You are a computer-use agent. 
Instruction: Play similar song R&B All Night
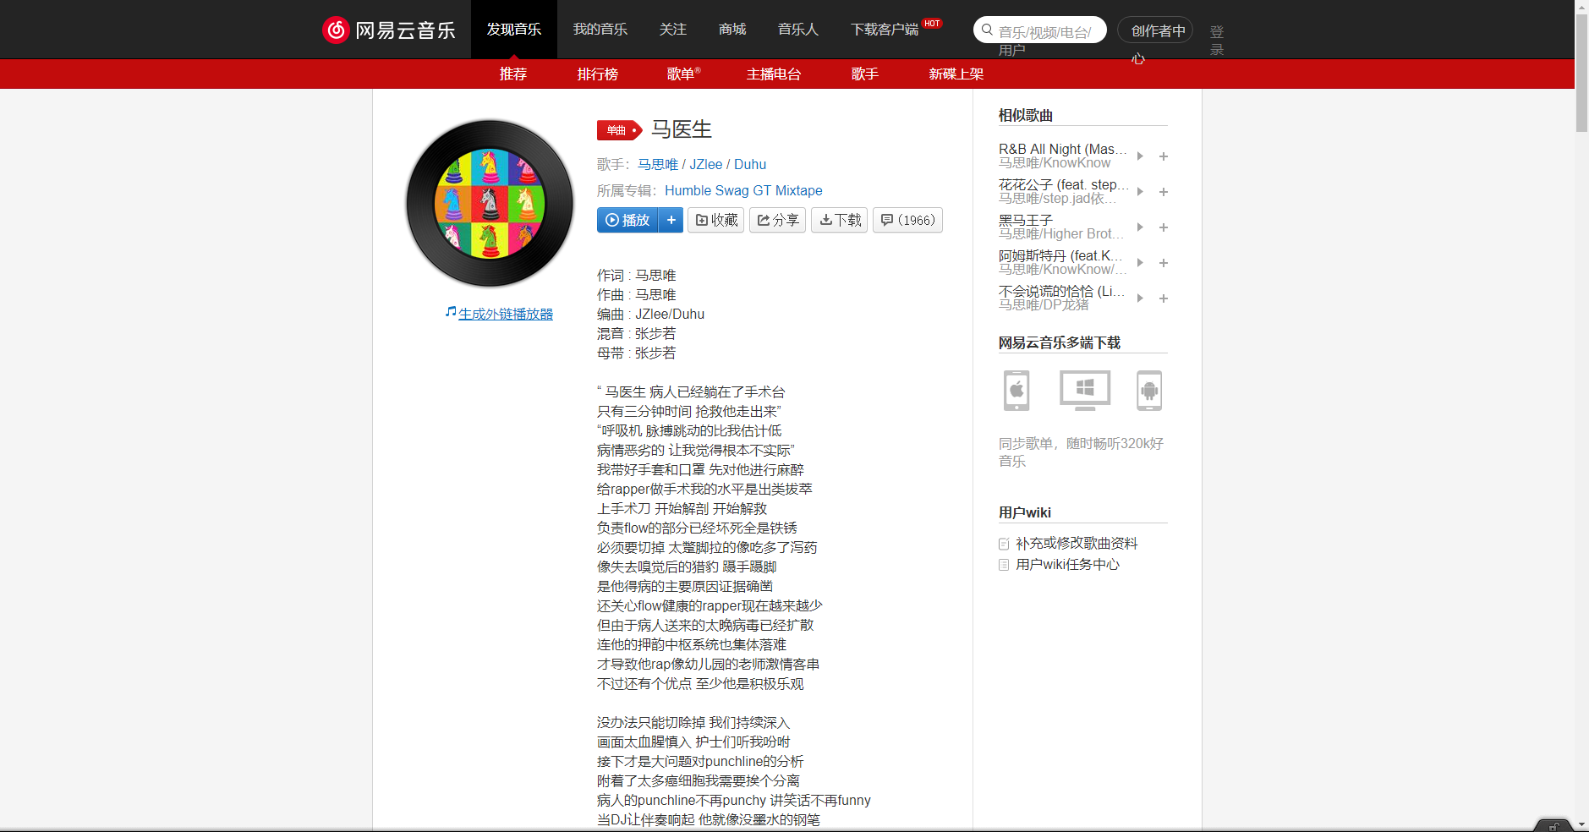[1139, 156]
